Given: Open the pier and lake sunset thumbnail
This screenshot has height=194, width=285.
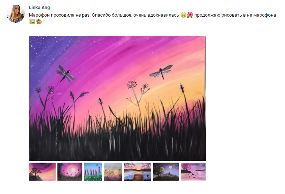Looking at the screenshot, I should tap(138, 172).
